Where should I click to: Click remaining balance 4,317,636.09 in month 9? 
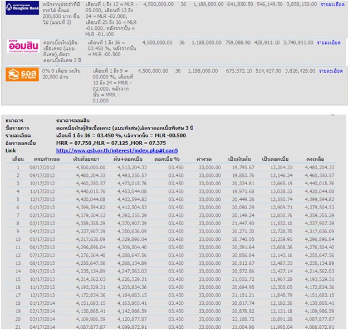pyautogui.click(x=320, y=231)
